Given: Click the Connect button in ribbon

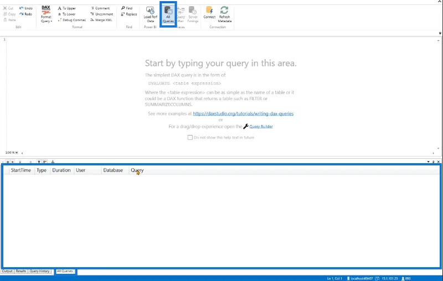Looking at the screenshot, I should (209, 13).
